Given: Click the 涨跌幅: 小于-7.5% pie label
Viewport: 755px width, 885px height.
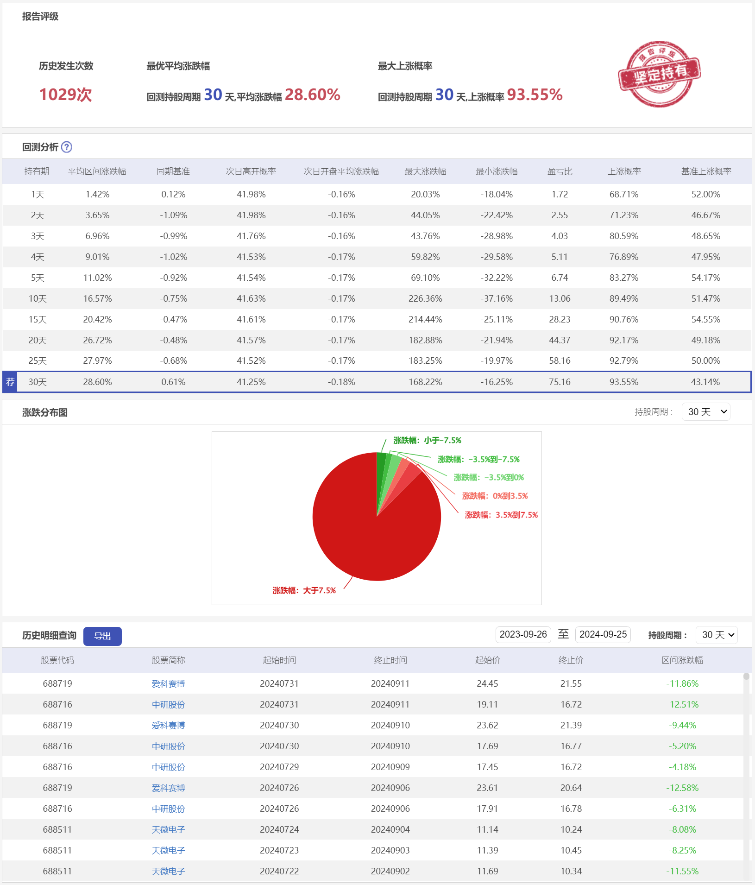Looking at the screenshot, I should [427, 440].
